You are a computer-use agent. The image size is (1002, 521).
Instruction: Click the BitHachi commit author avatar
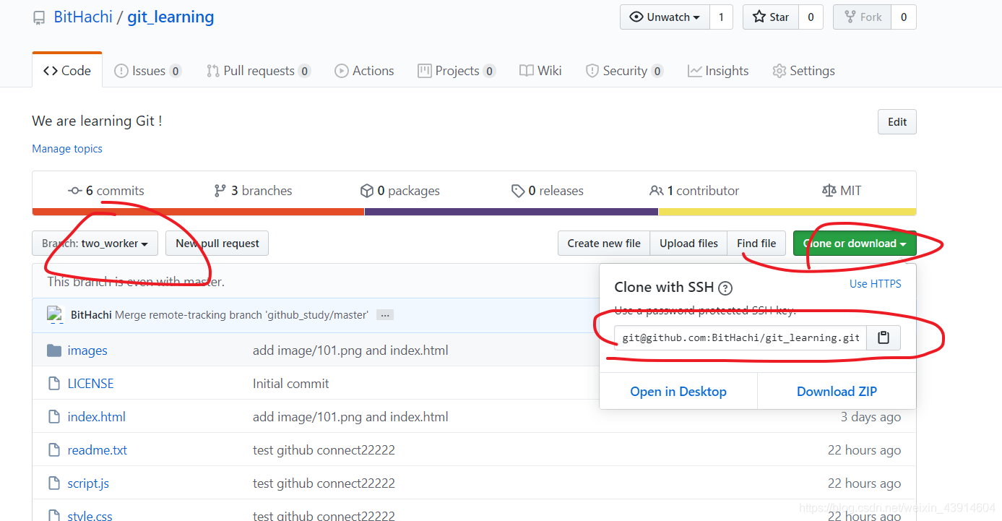coord(56,314)
